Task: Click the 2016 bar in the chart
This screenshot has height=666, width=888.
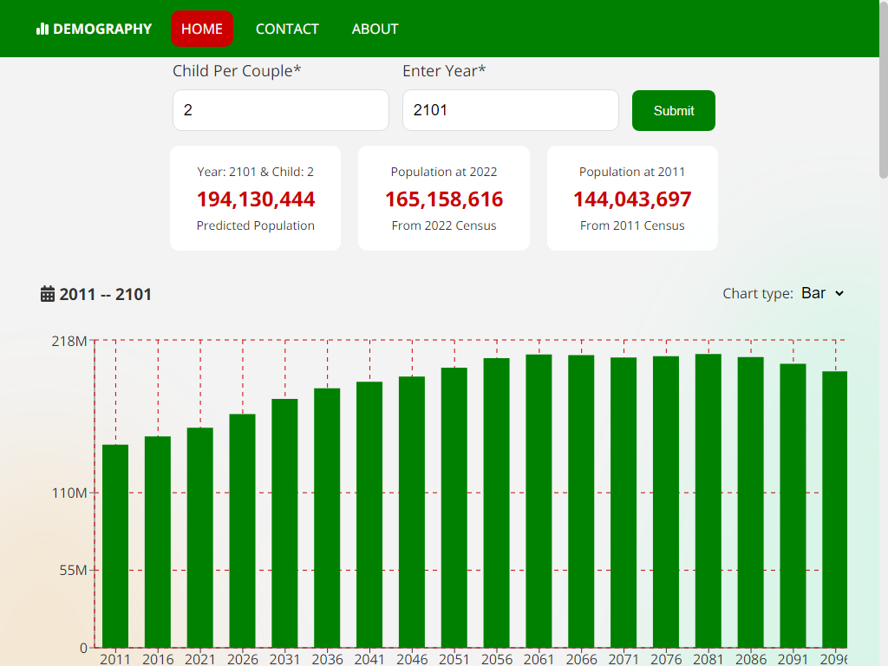Action: pos(158,542)
